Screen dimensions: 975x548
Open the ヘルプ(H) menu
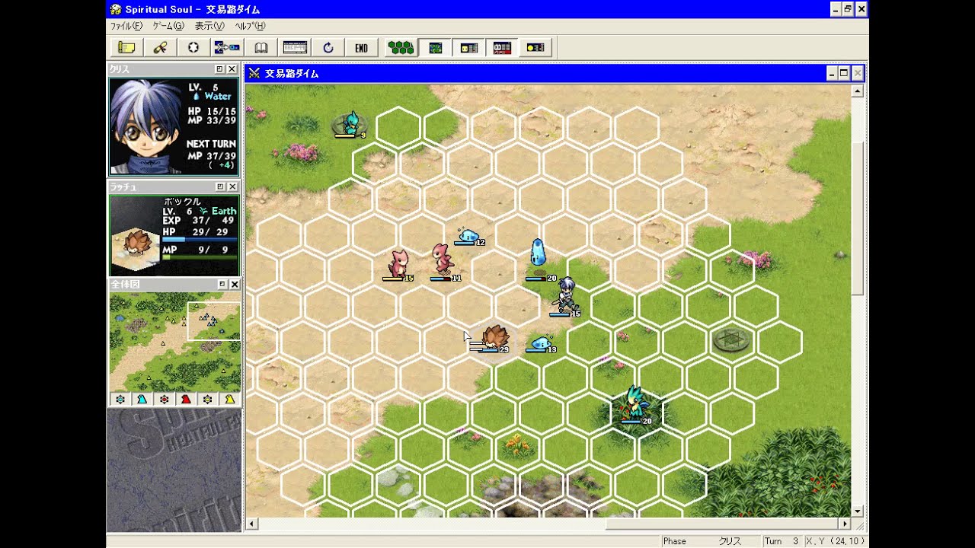(250, 26)
